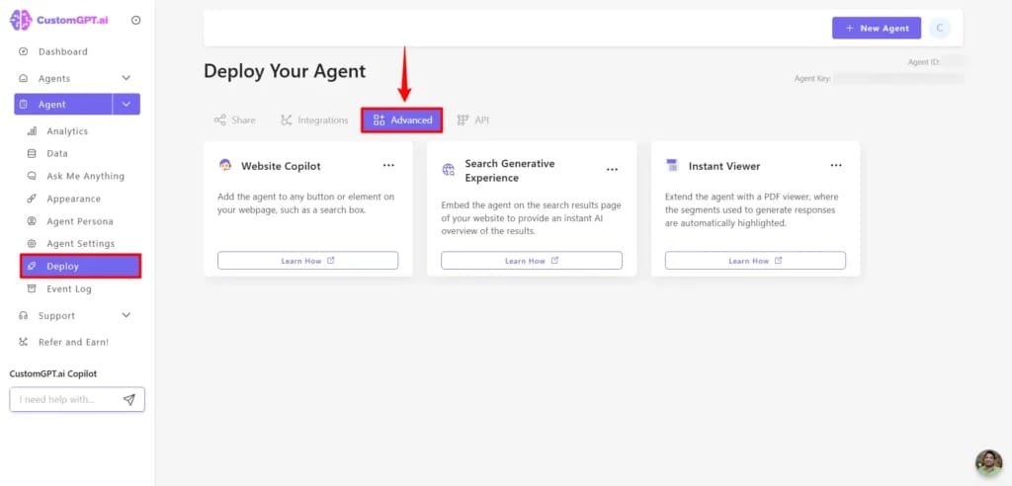This screenshot has width=1012, height=486.
Task: Click the Refer and Earn icon
Action: coord(24,342)
